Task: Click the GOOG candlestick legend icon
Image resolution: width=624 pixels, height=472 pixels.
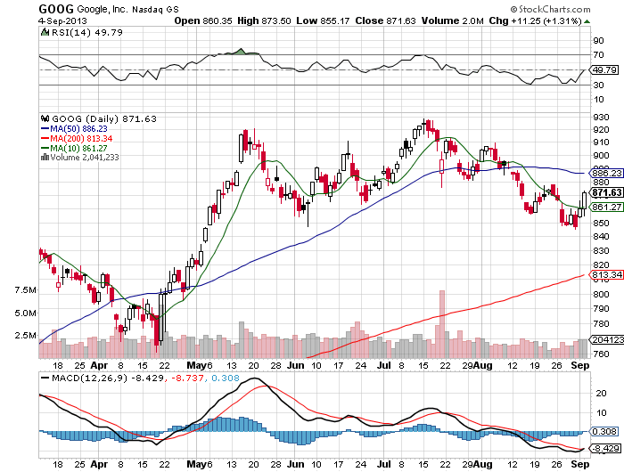Action: (45, 118)
